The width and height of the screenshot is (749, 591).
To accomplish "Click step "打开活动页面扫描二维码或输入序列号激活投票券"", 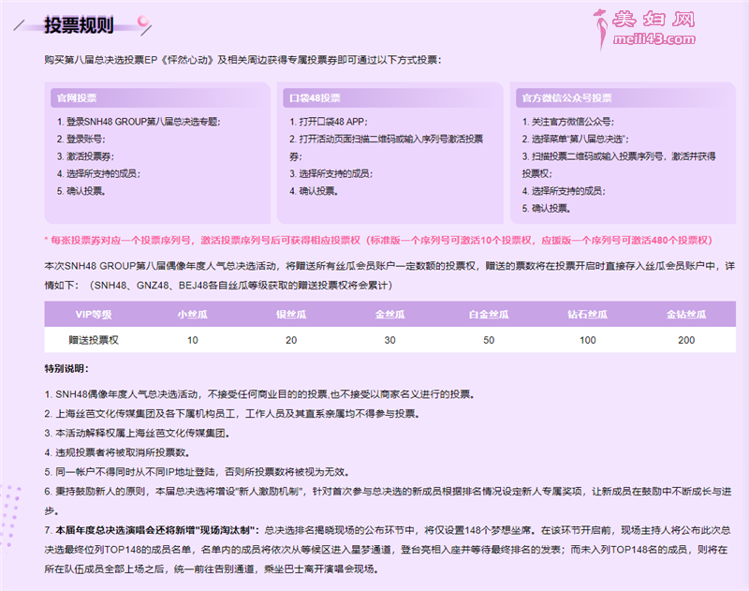I will pos(386,148).
